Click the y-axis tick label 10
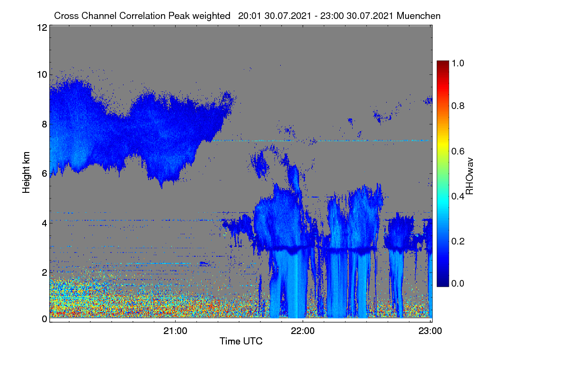568x379 pixels. pyautogui.click(x=42, y=74)
